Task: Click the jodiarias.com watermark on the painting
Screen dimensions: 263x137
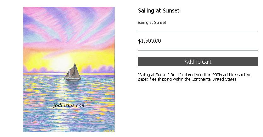Action: [x=69, y=105]
